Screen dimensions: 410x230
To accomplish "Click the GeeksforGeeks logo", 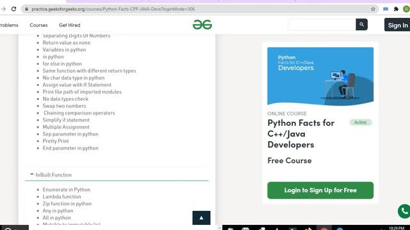I will tap(202, 25).
